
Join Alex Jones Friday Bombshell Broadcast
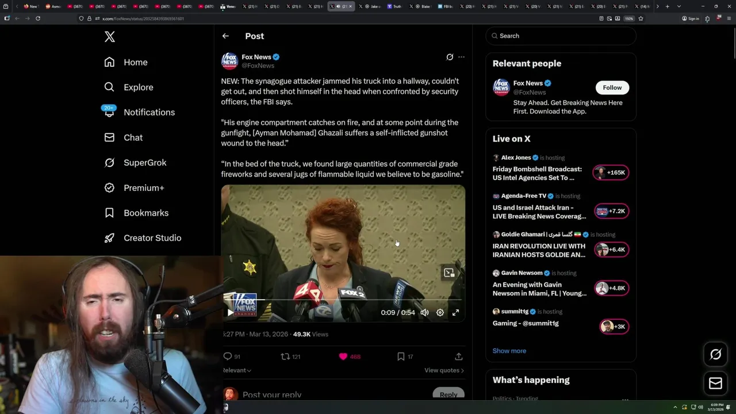coord(537,174)
